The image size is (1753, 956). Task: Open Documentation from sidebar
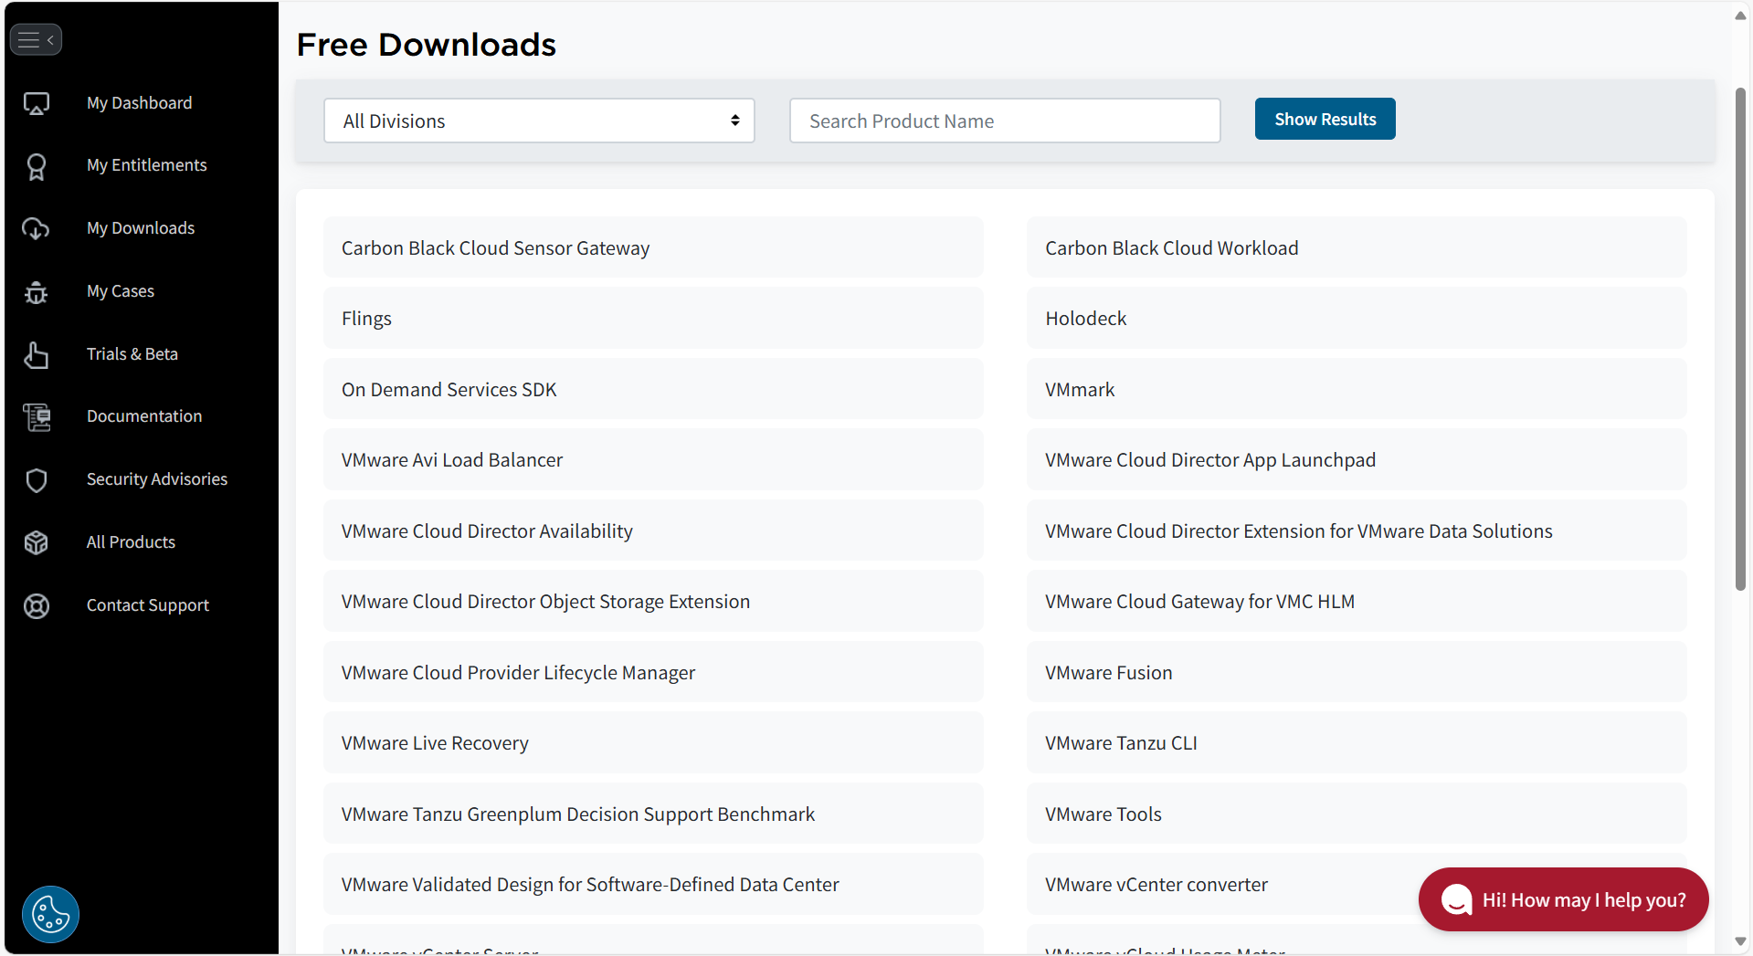click(x=144, y=416)
